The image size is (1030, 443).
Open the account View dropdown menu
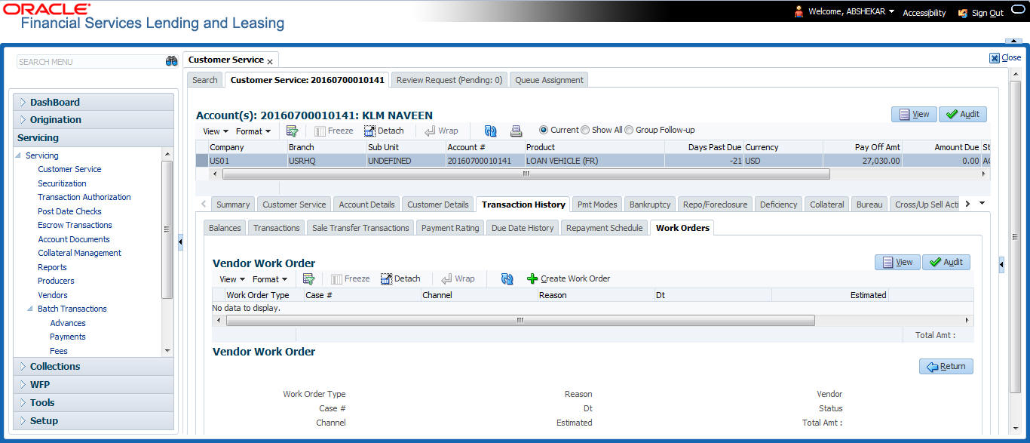tap(215, 131)
